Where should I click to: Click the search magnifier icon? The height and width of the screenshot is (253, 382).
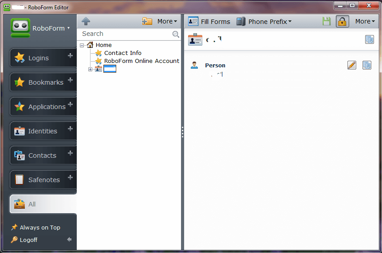[176, 34]
